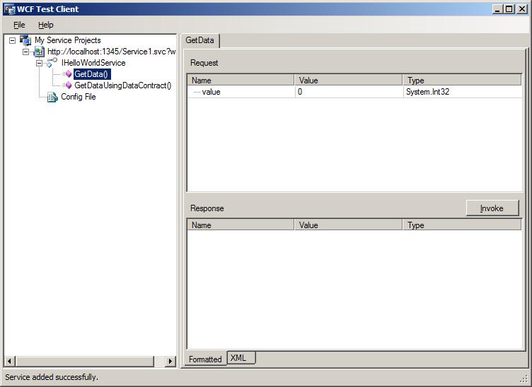Click the tree scrollbar left arrow

point(9,362)
